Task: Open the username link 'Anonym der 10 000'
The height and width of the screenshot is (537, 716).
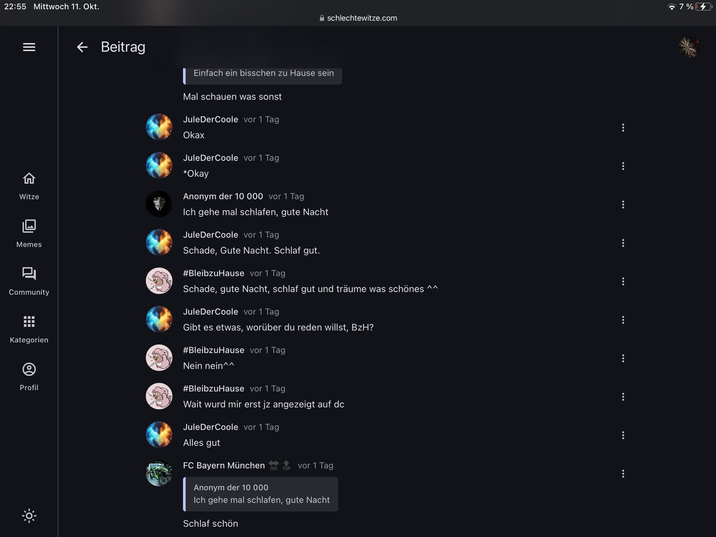Action: [223, 197]
